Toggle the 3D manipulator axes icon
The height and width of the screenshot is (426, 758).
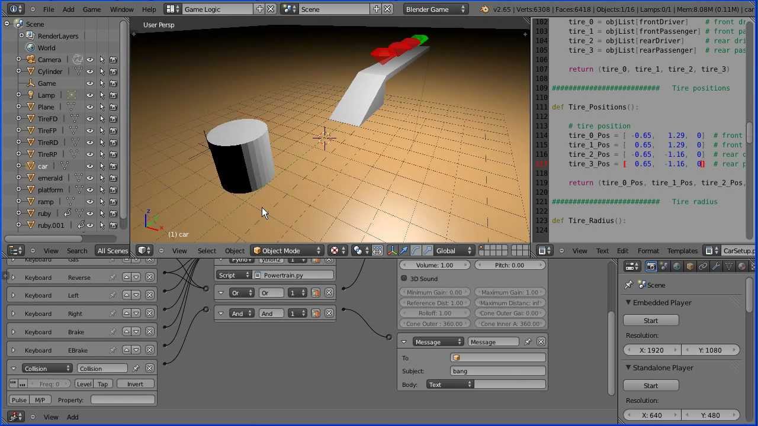pos(392,250)
